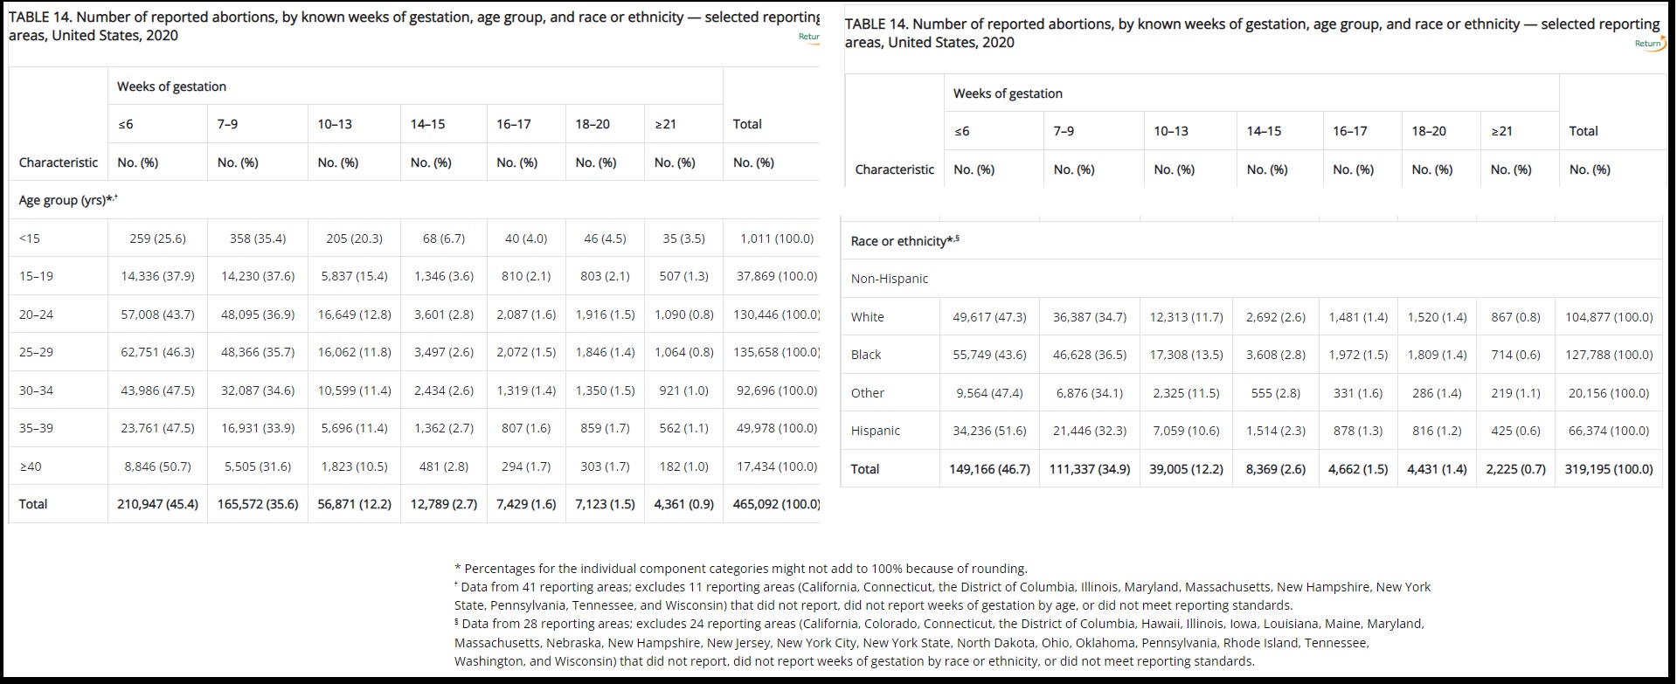
Task: Click the cut-off Return link above the age table
Action: pyautogui.click(x=808, y=37)
